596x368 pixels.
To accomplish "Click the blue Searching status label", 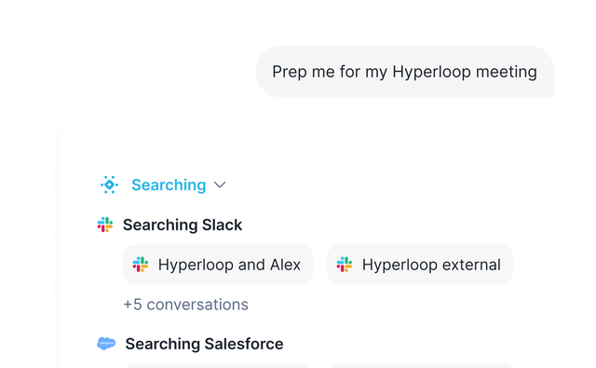I will coord(169,185).
